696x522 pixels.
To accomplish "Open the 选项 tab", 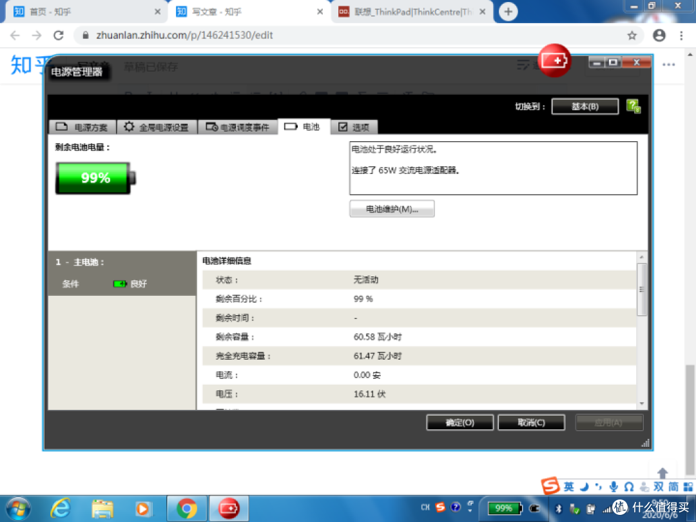I will click(x=354, y=127).
